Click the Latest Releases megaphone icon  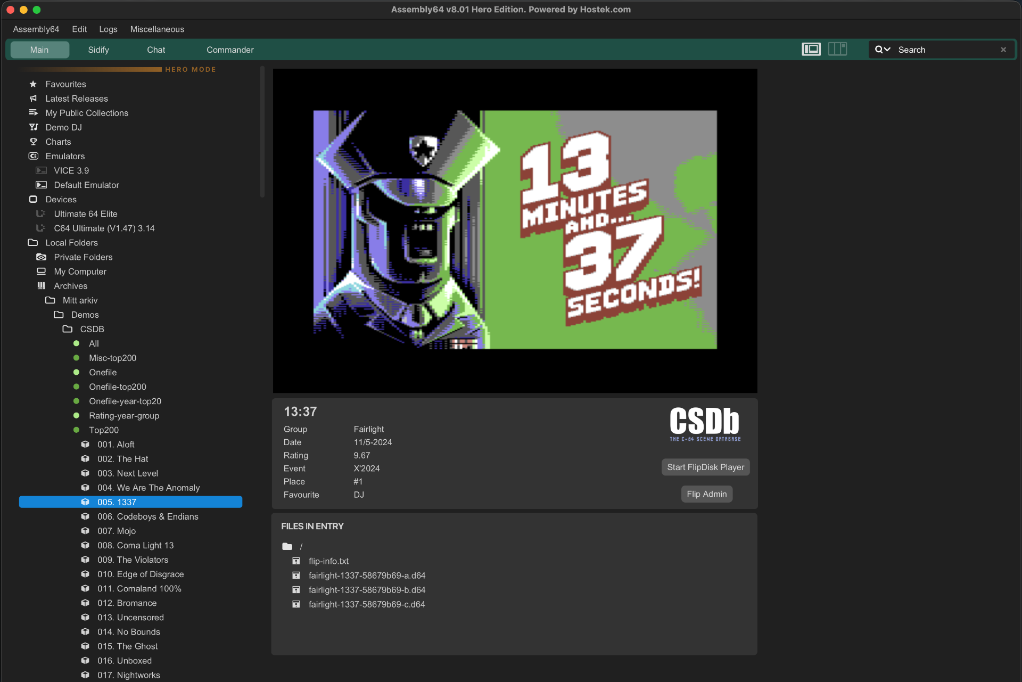click(33, 98)
